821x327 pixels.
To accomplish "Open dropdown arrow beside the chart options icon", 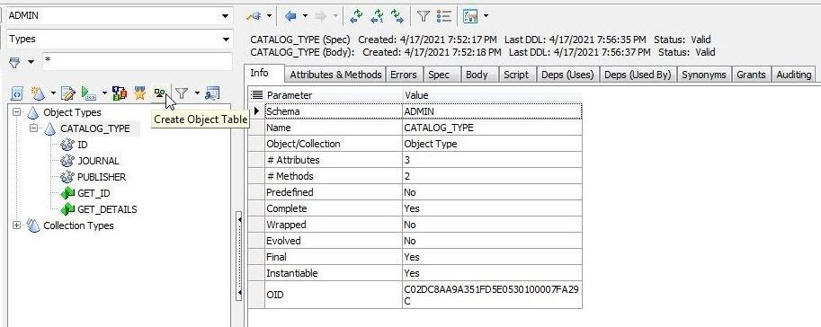I will pos(486,16).
